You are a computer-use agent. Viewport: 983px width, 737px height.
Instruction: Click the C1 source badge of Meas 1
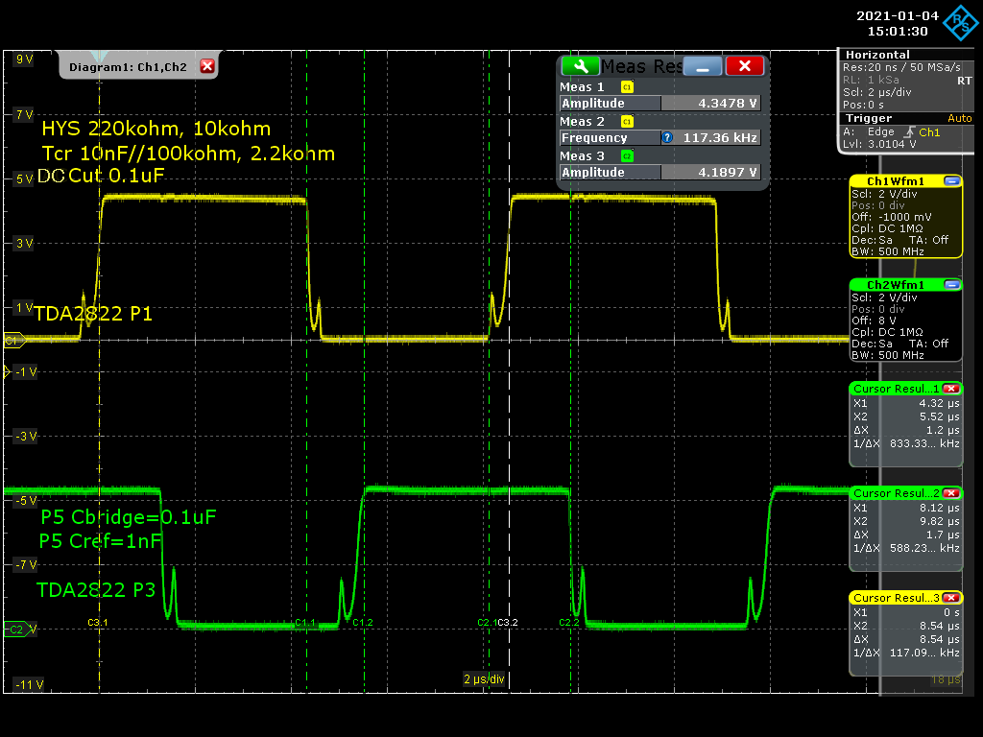[627, 87]
